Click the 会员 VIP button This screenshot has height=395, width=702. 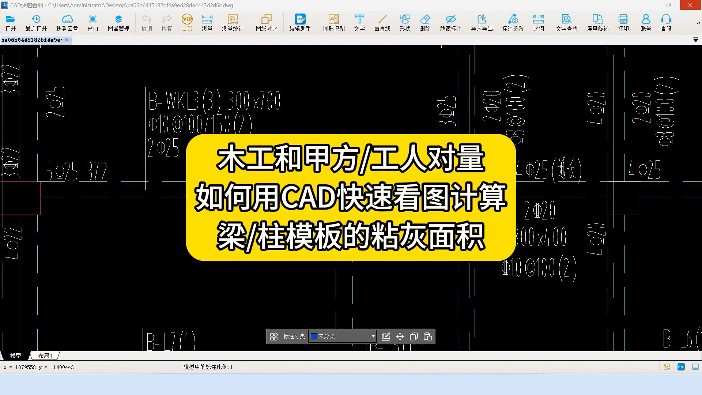click(x=187, y=23)
